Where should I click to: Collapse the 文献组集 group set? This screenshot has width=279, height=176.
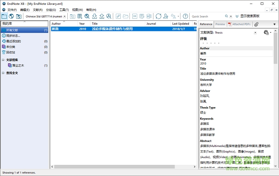pos(3,60)
